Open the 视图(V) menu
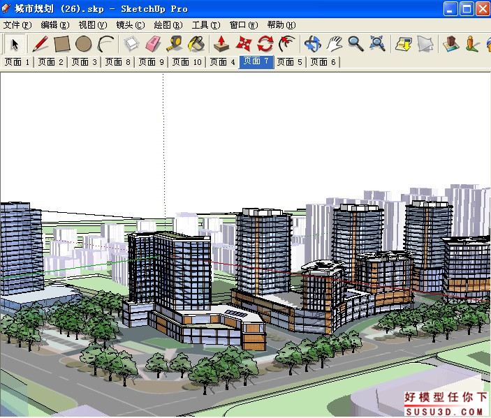 tap(93, 24)
